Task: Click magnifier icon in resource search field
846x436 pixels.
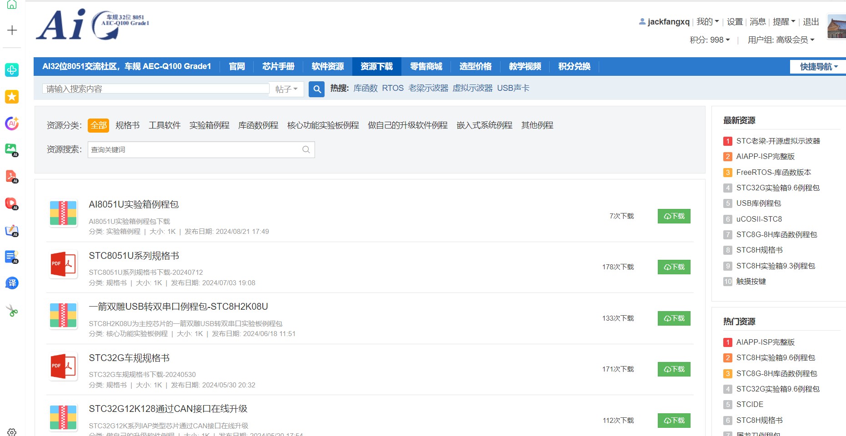Action: click(306, 149)
